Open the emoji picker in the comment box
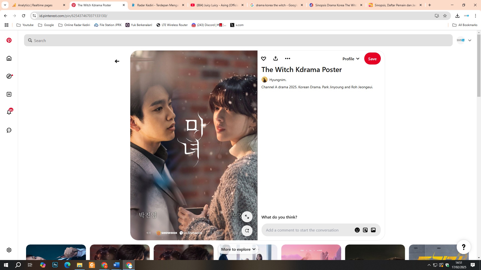 coord(357,230)
